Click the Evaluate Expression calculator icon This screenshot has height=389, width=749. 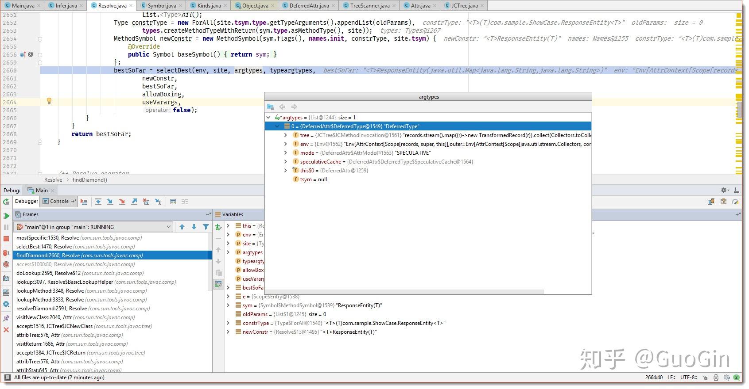click(173, 202)
